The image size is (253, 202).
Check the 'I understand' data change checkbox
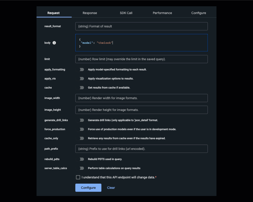point(78,177)
